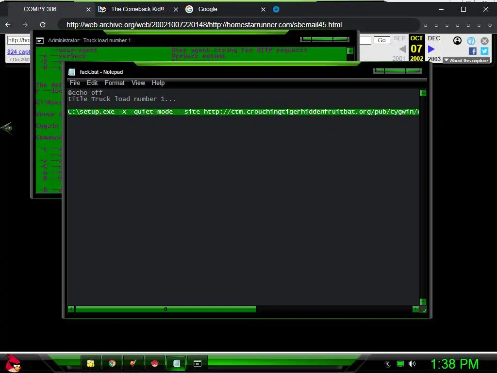Click the paintbrush app taskbar icon
Image resolution: width=497 pixels, height=373 pixels.
pyautogui.click(x=133, y=363)
